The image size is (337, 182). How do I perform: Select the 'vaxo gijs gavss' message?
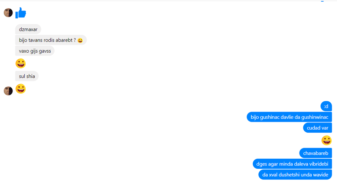pos(35,51)
